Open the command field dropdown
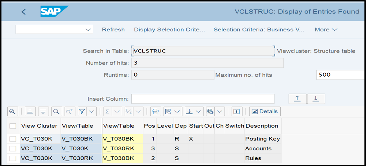This screenshot has width=367, height=166. click(x=88, y=30)
